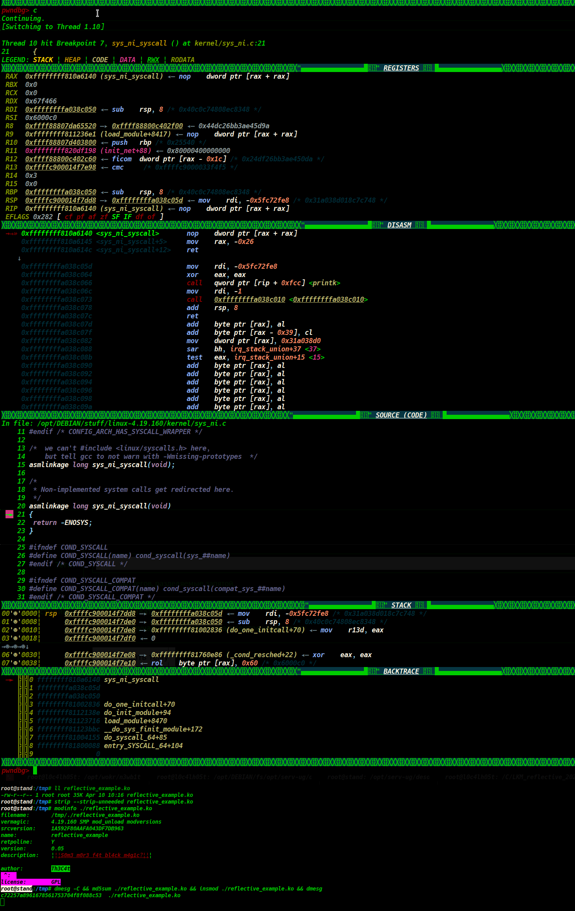
Task: Click the current-line marker at source line 21
Action: pos(9,514)
